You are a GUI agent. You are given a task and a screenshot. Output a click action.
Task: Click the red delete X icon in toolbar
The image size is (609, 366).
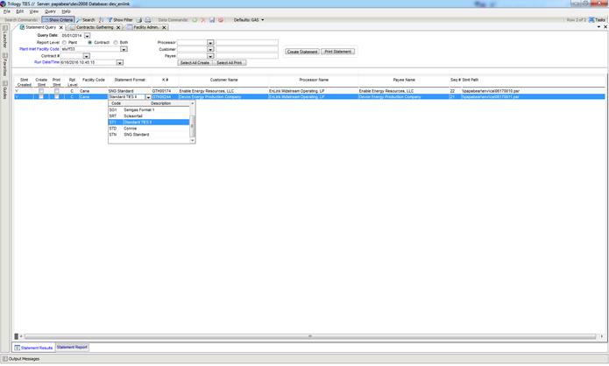202,19
